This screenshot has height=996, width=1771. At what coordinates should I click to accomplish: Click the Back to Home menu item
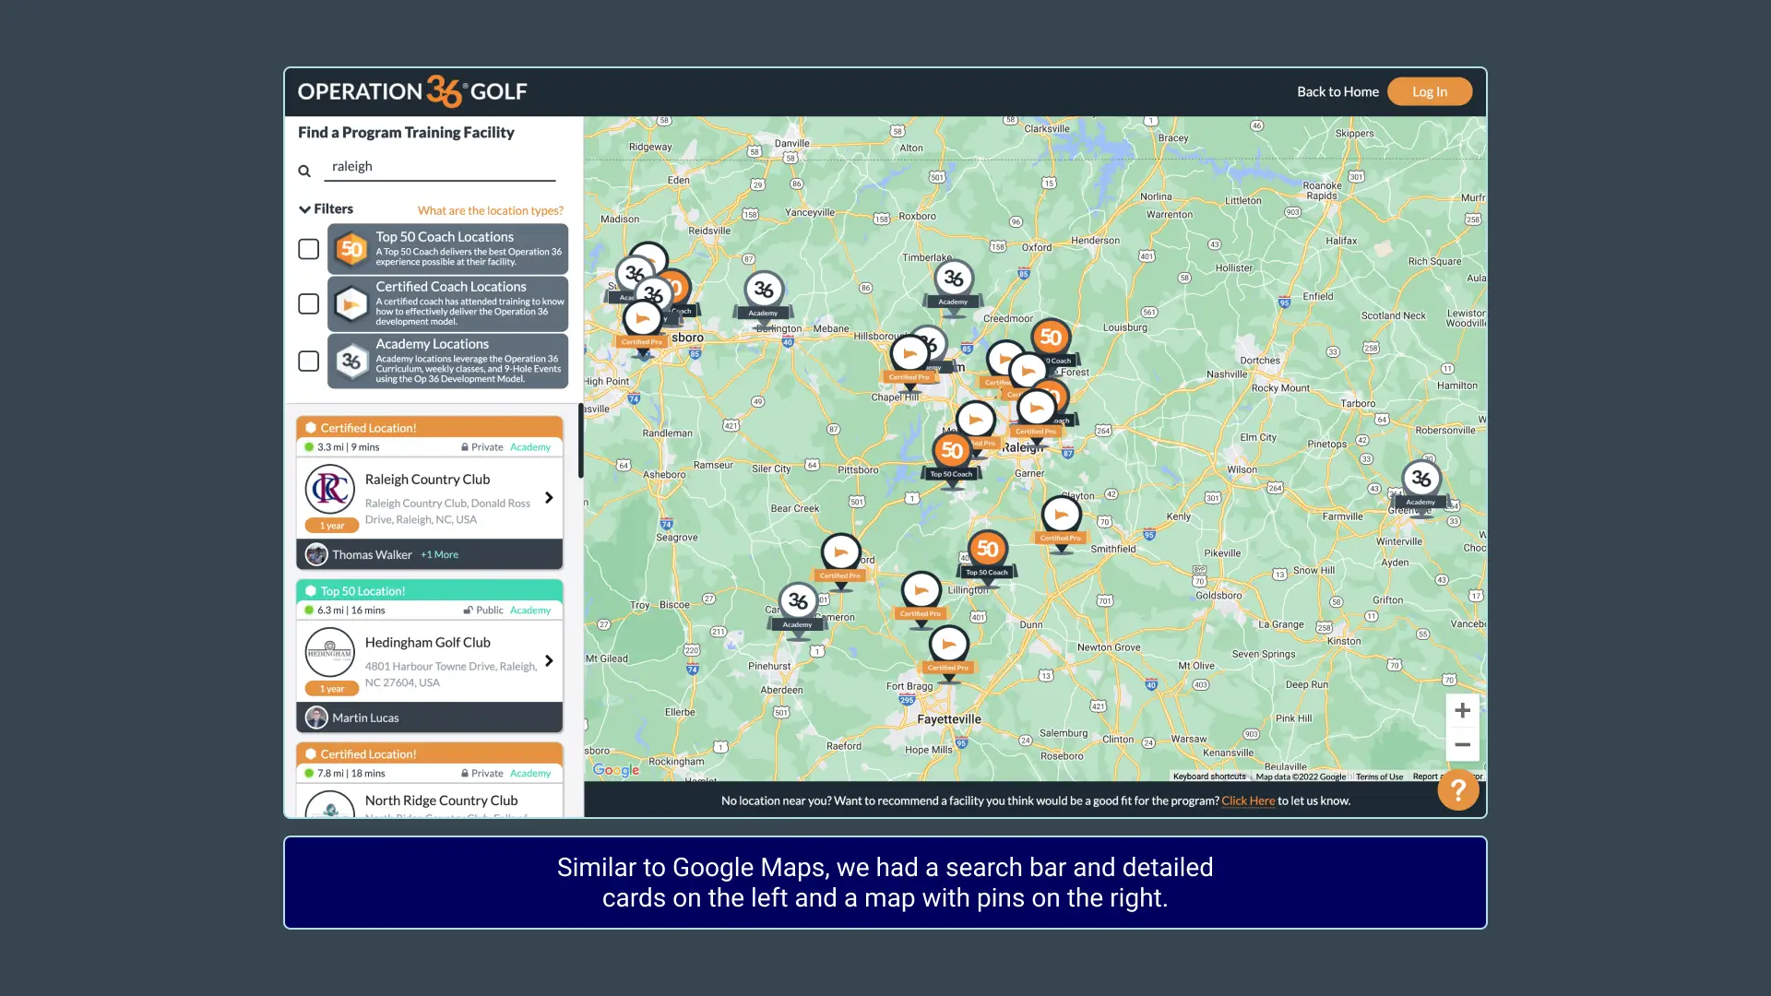pos(1338,91)
